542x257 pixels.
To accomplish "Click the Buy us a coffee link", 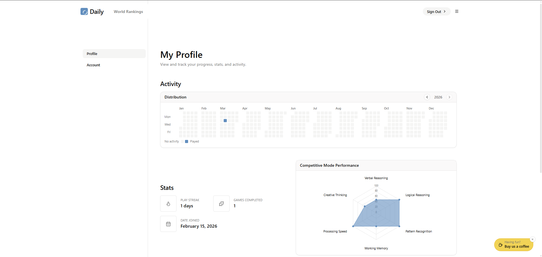I will click(x=517, y=246).
